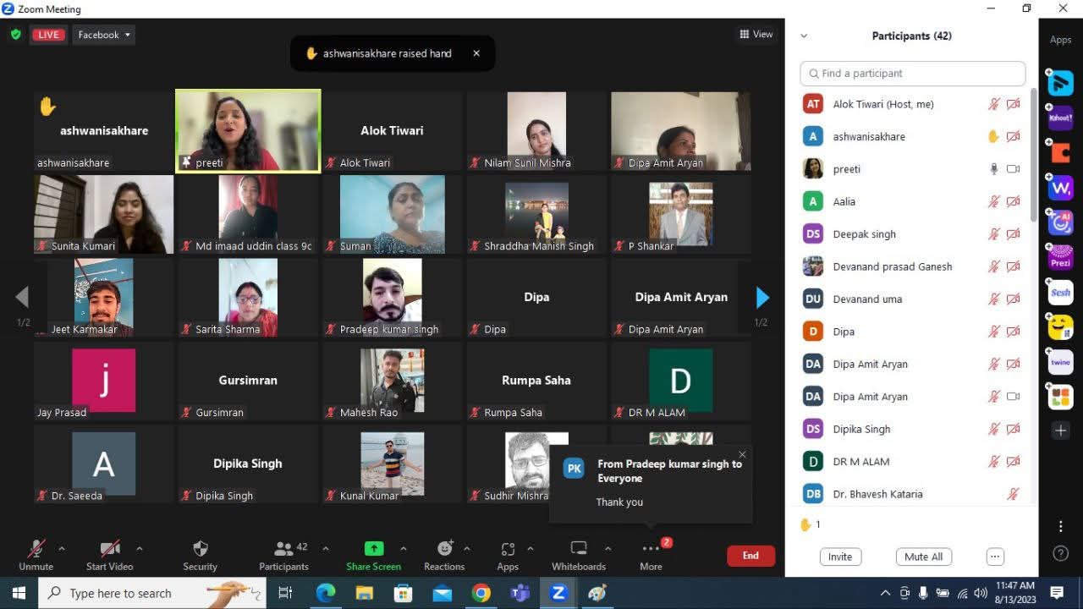
Task: Open Whiteboards from the meeting toolbar
Action: [x=579, y=549]
